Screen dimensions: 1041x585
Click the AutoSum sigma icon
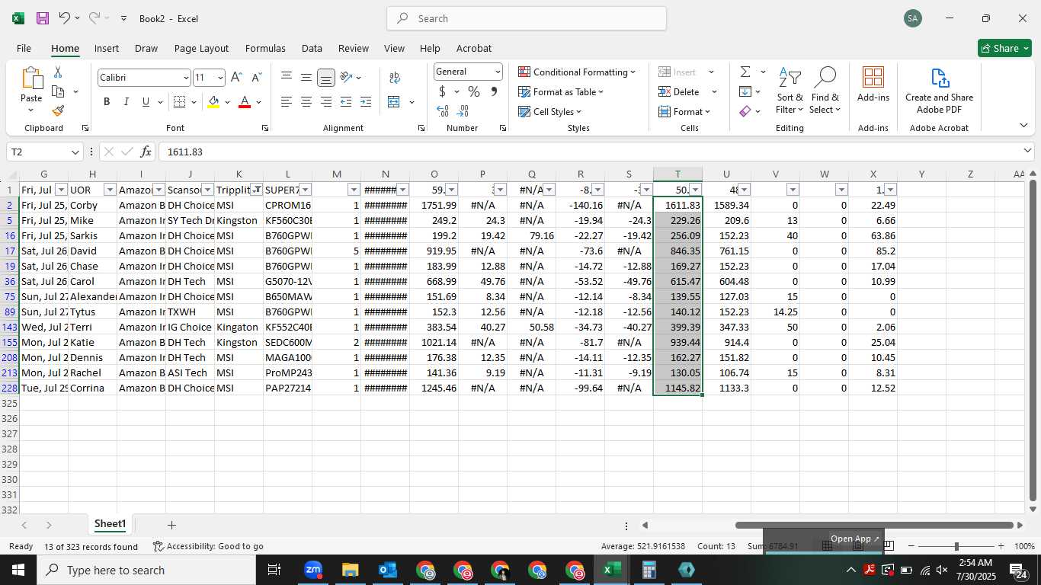[x=745, y=72]
